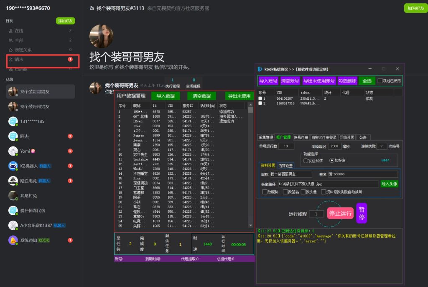Open the A小音乐盒K1387 bot avatar
The height and width of the screenshot is (287, 428).
click(13, 225)
